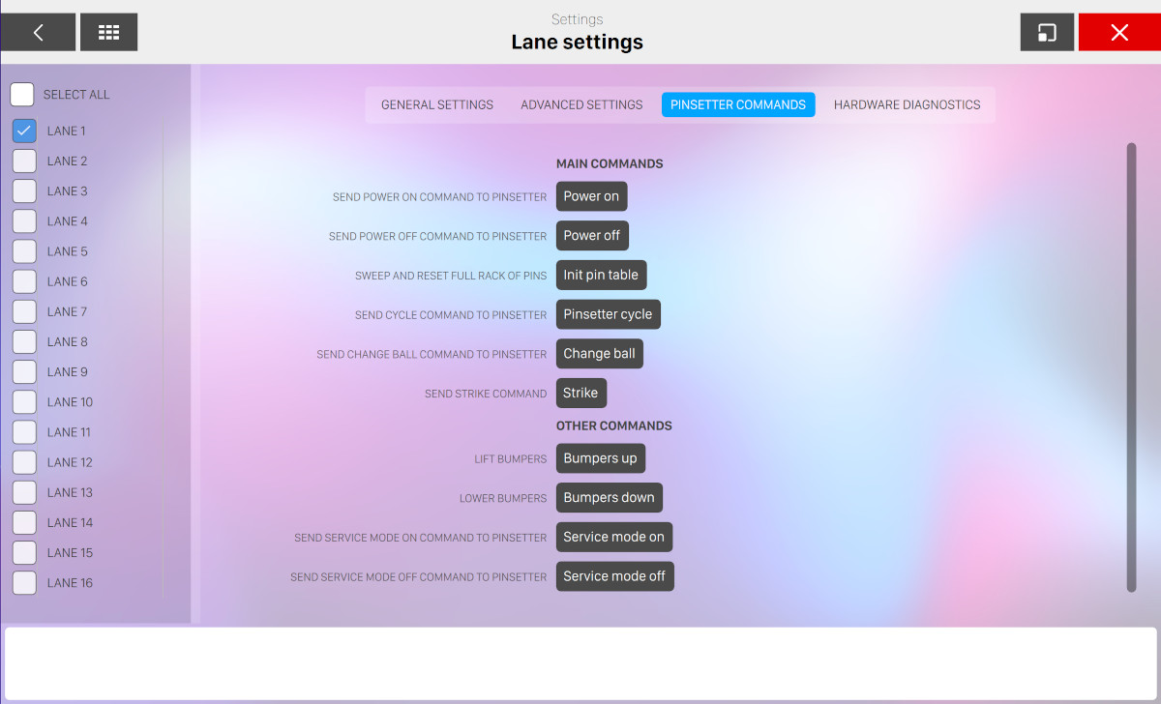Tick the Lane 16 checkbox
Viewport: 1161px width, 704px height.
24,583
